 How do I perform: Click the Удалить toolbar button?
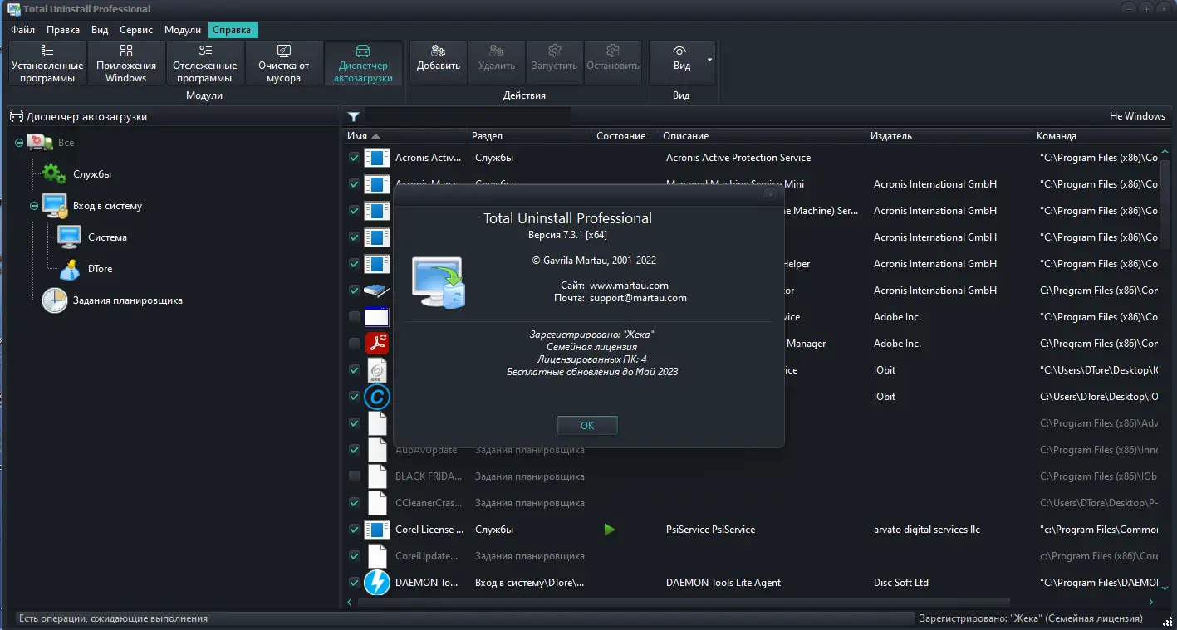point(497,63)
